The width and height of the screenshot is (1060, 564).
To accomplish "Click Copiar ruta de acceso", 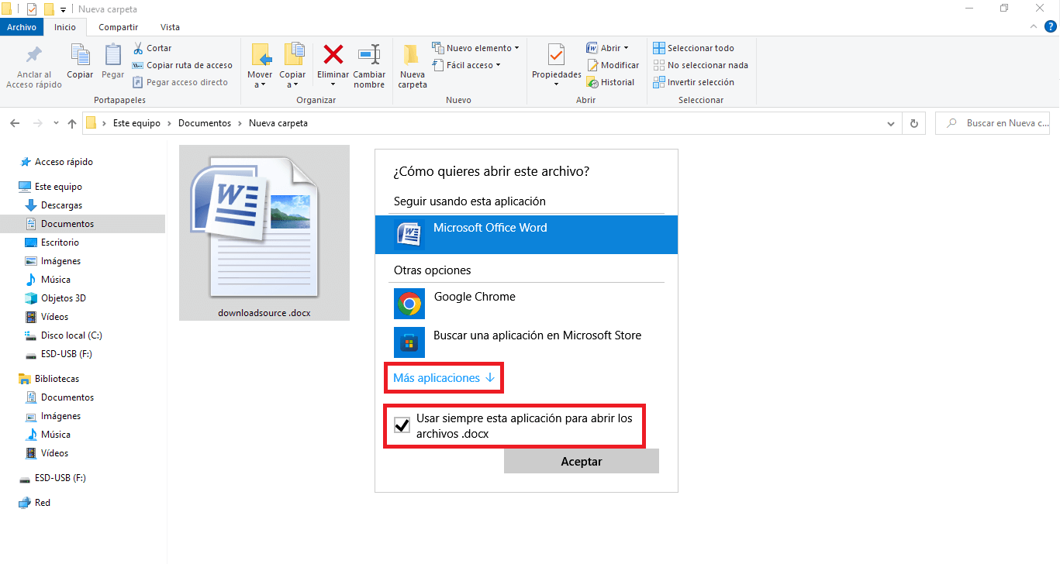I will click(x=182, y=65).
